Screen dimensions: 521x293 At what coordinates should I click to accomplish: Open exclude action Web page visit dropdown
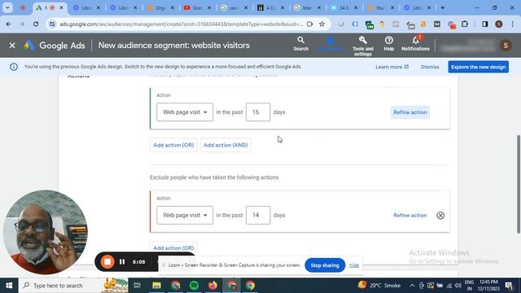pyautogui.click(x=185, y=215)
